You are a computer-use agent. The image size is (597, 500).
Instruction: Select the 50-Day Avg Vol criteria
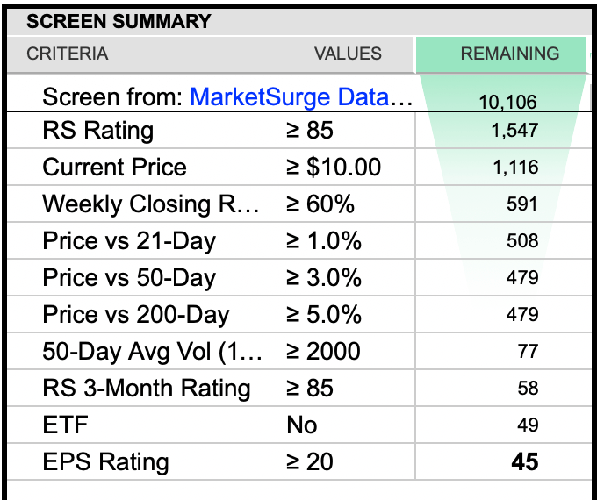click(x=153, y=352)
